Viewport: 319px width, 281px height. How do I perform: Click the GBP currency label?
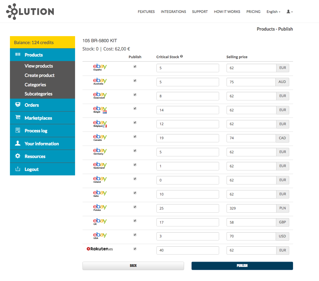[x=282, y=222]
